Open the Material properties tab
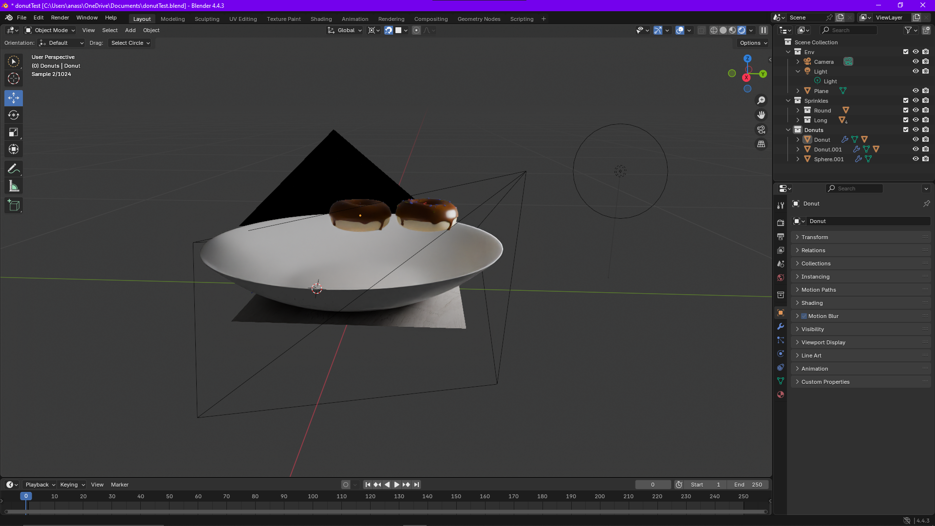 tap(781, 394)
